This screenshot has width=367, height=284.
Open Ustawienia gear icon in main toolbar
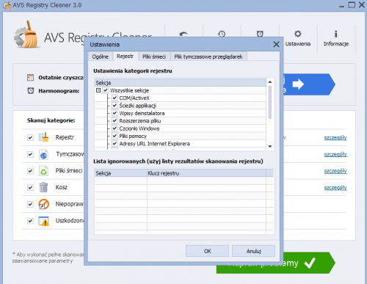click(x=297, y=34)
